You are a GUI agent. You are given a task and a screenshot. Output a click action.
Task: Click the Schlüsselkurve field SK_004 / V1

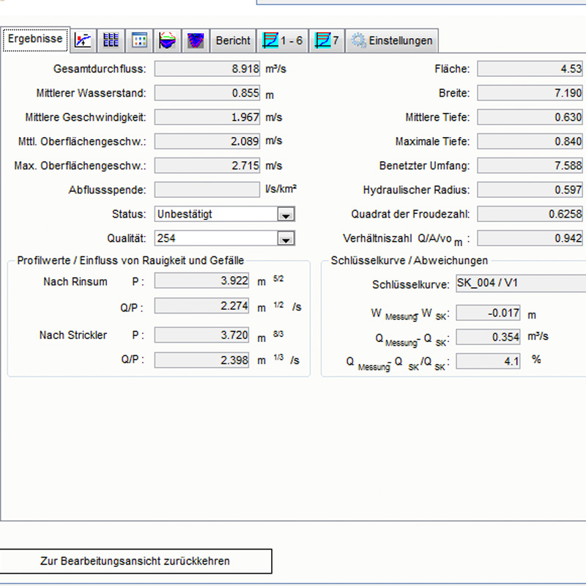tap(521, 283)
